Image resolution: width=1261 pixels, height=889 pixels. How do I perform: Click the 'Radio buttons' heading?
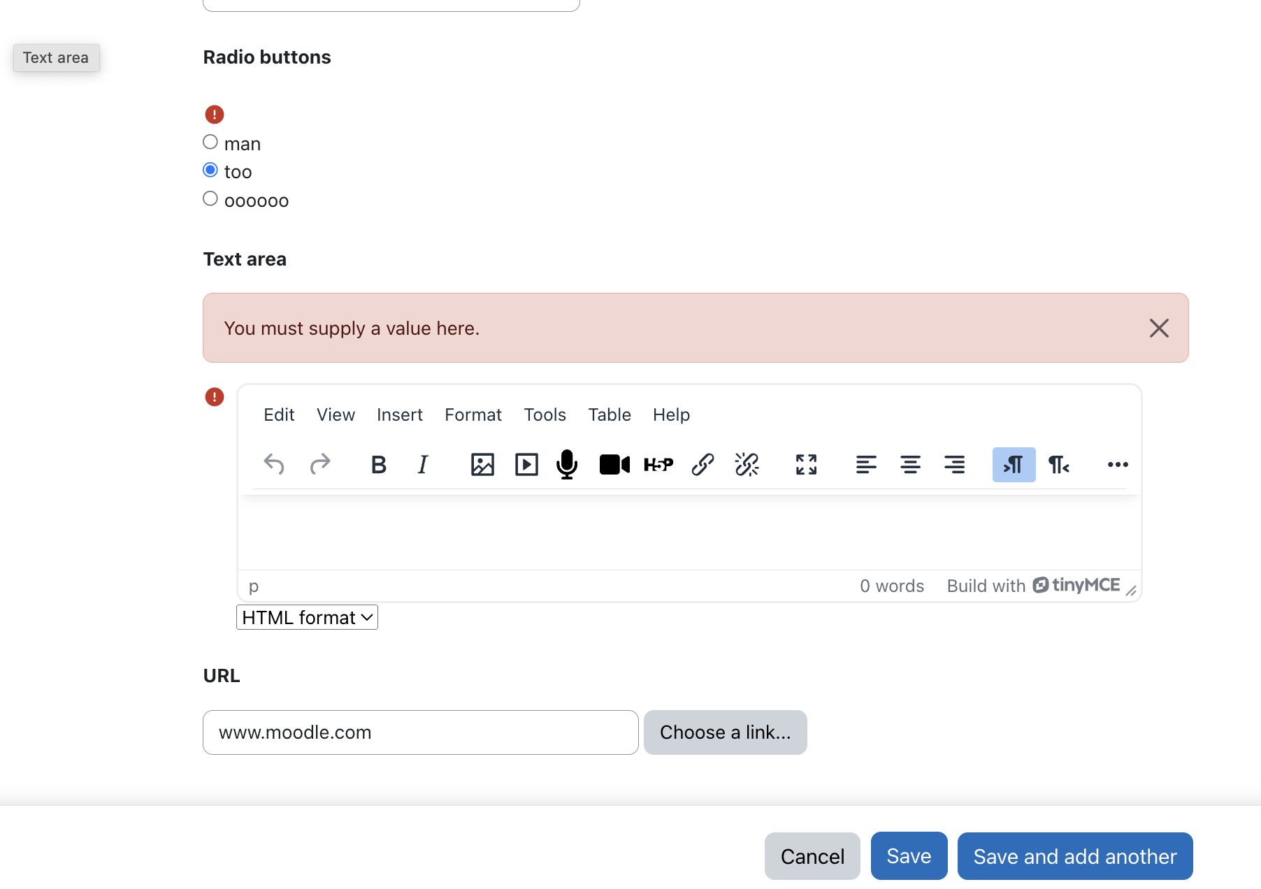pyautogui.click(x=267, y=57)
